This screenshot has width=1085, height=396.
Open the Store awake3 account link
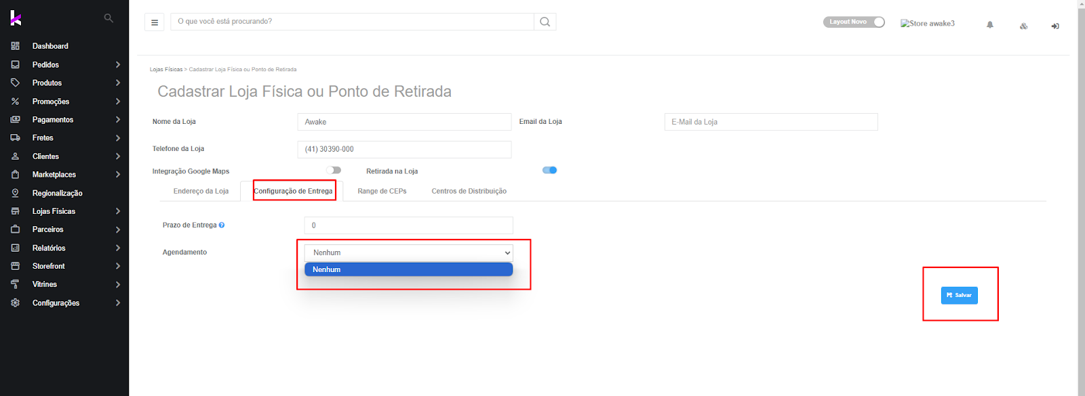(x=928, y=23)
